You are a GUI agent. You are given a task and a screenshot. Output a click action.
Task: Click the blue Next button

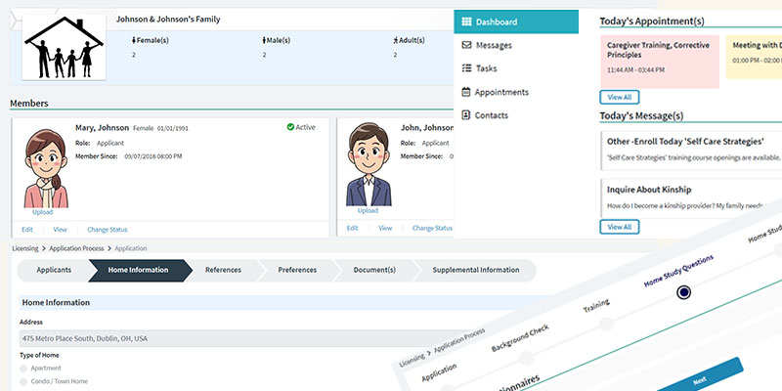click(x=699, y=379)
